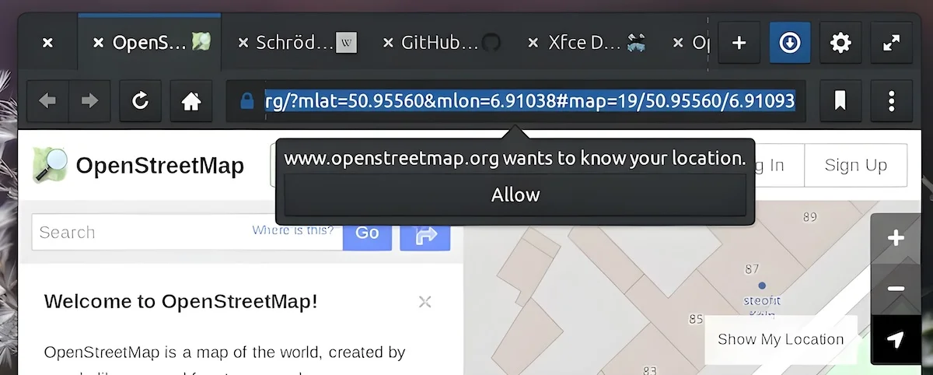Screen dimensions: 933x375
Task: Zoom in on the map
Action: point(896,238)
